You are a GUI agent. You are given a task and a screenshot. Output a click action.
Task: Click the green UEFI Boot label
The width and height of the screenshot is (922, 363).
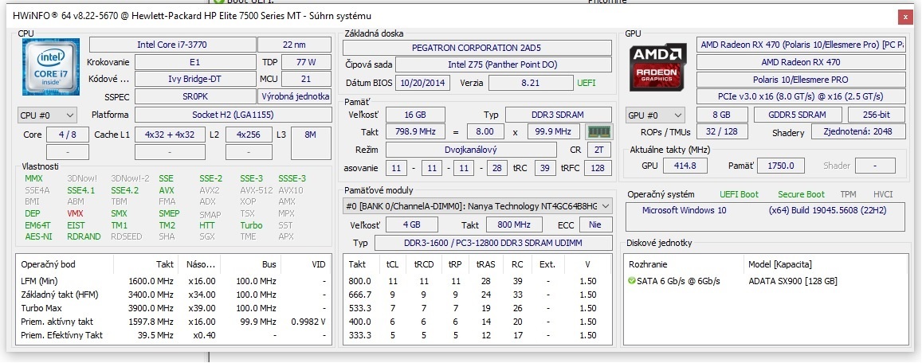pos(740,194)
